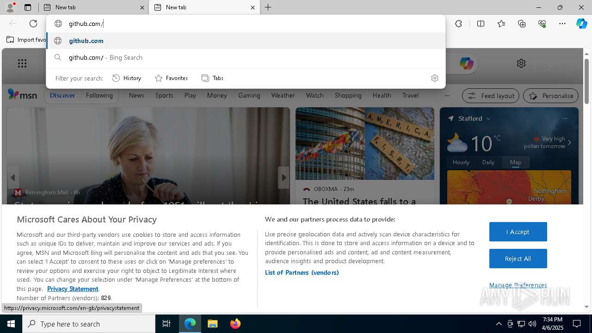
Task: Open the Collections toolbar icon
Action: [x=522, y=24]
